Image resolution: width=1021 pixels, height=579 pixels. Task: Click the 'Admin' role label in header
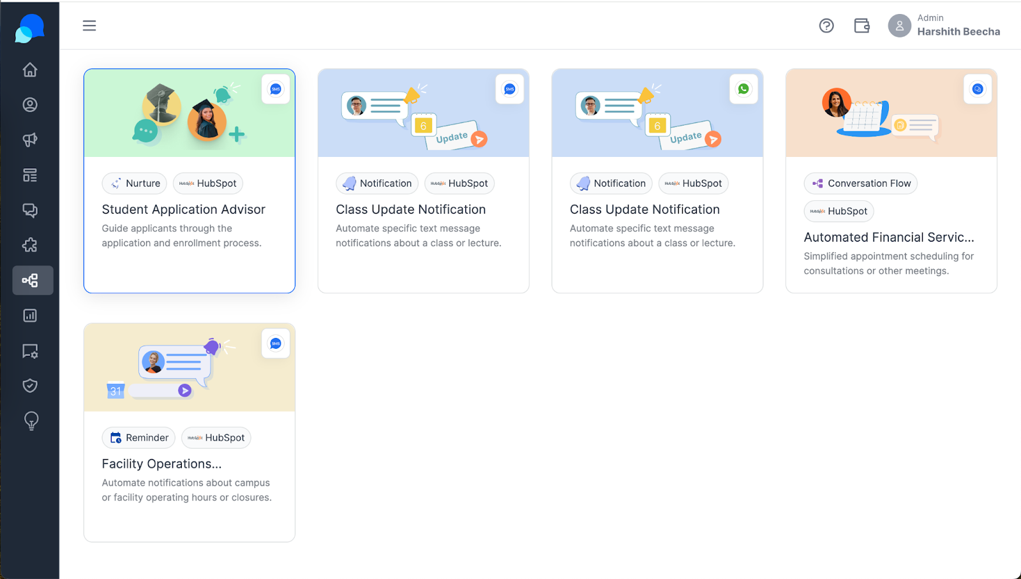(930, 18)
